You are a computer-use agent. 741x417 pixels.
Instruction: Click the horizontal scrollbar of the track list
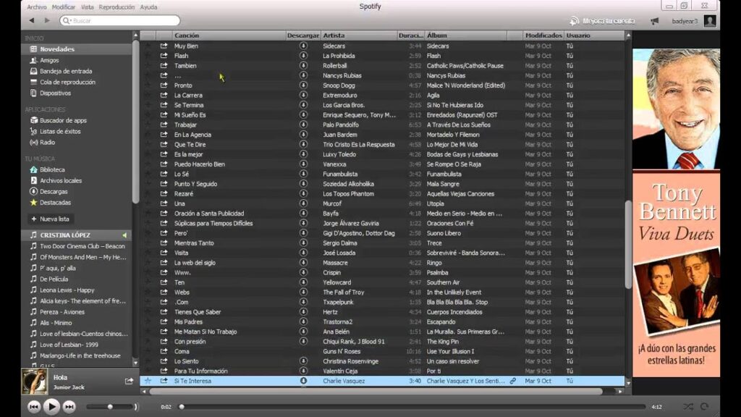(376, 392)
